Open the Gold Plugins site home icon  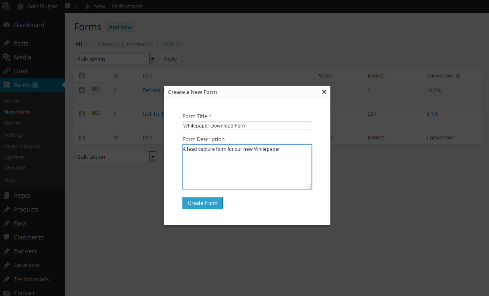[x=21, y=6]
